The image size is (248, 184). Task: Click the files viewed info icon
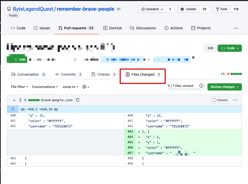(x=201, y=86)
